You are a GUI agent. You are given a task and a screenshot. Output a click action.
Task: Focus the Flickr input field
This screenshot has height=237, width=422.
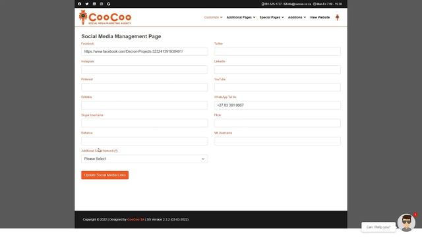(277, 123)
